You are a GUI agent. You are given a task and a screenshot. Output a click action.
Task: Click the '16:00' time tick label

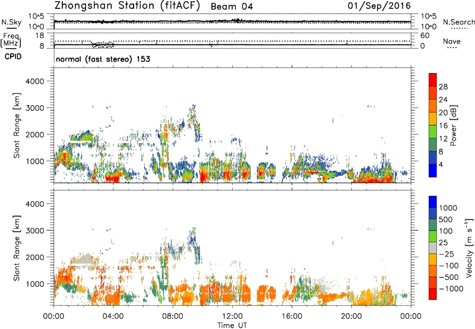tap(292, 317)
